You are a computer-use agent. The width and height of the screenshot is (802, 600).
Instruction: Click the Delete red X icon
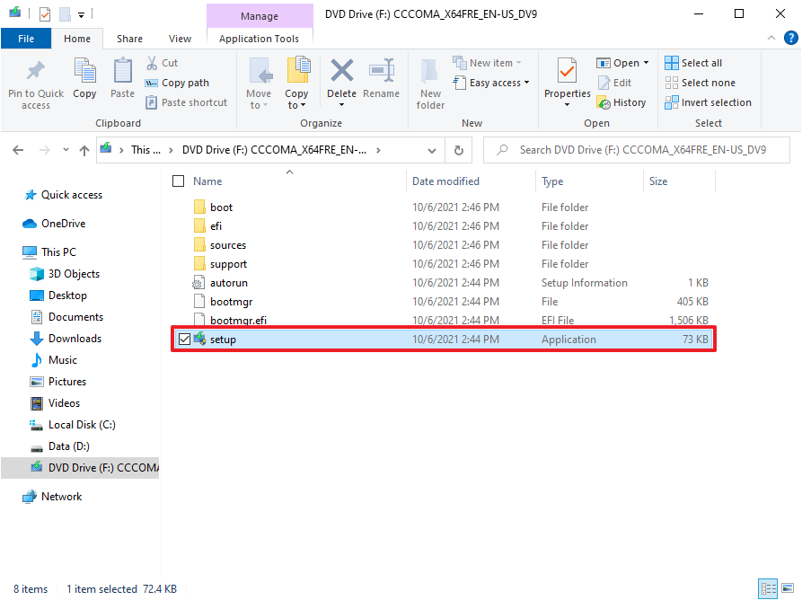pos(341,71)
